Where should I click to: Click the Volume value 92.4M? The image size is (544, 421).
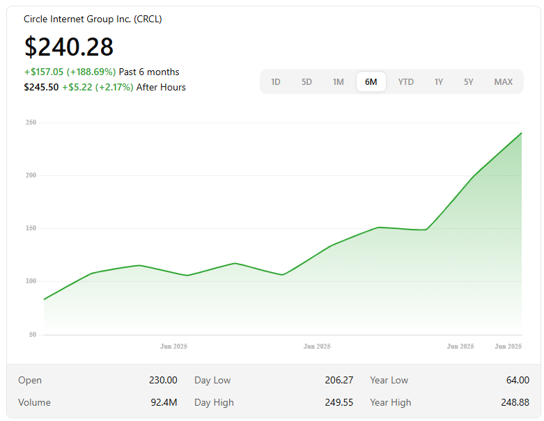tap(164, 402)
